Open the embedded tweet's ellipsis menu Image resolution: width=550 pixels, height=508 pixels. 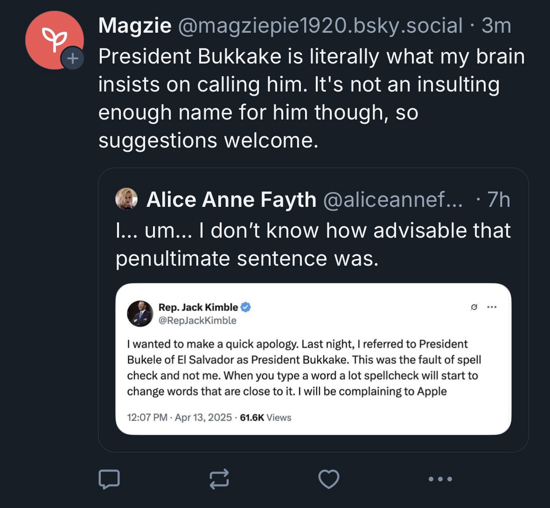[x=491, y=307]
